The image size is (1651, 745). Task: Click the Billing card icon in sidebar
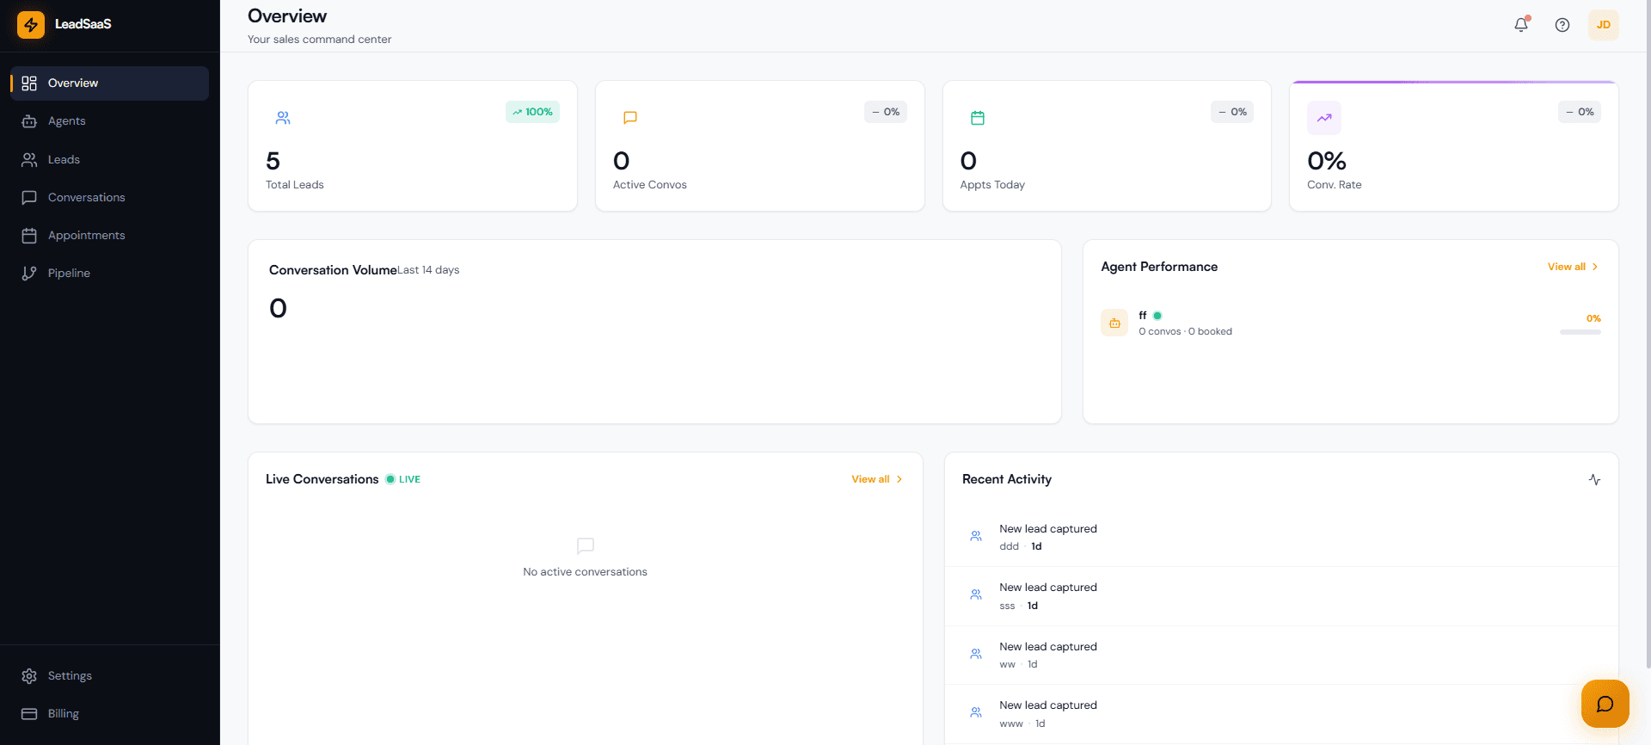29,713
